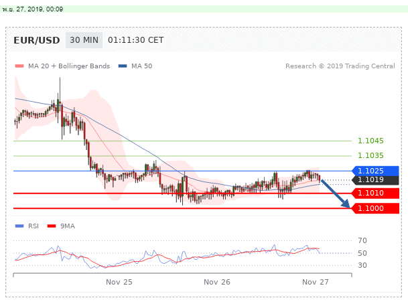Click the 1.1019 current price tag

pyautogui.click(x=375, y=180)
